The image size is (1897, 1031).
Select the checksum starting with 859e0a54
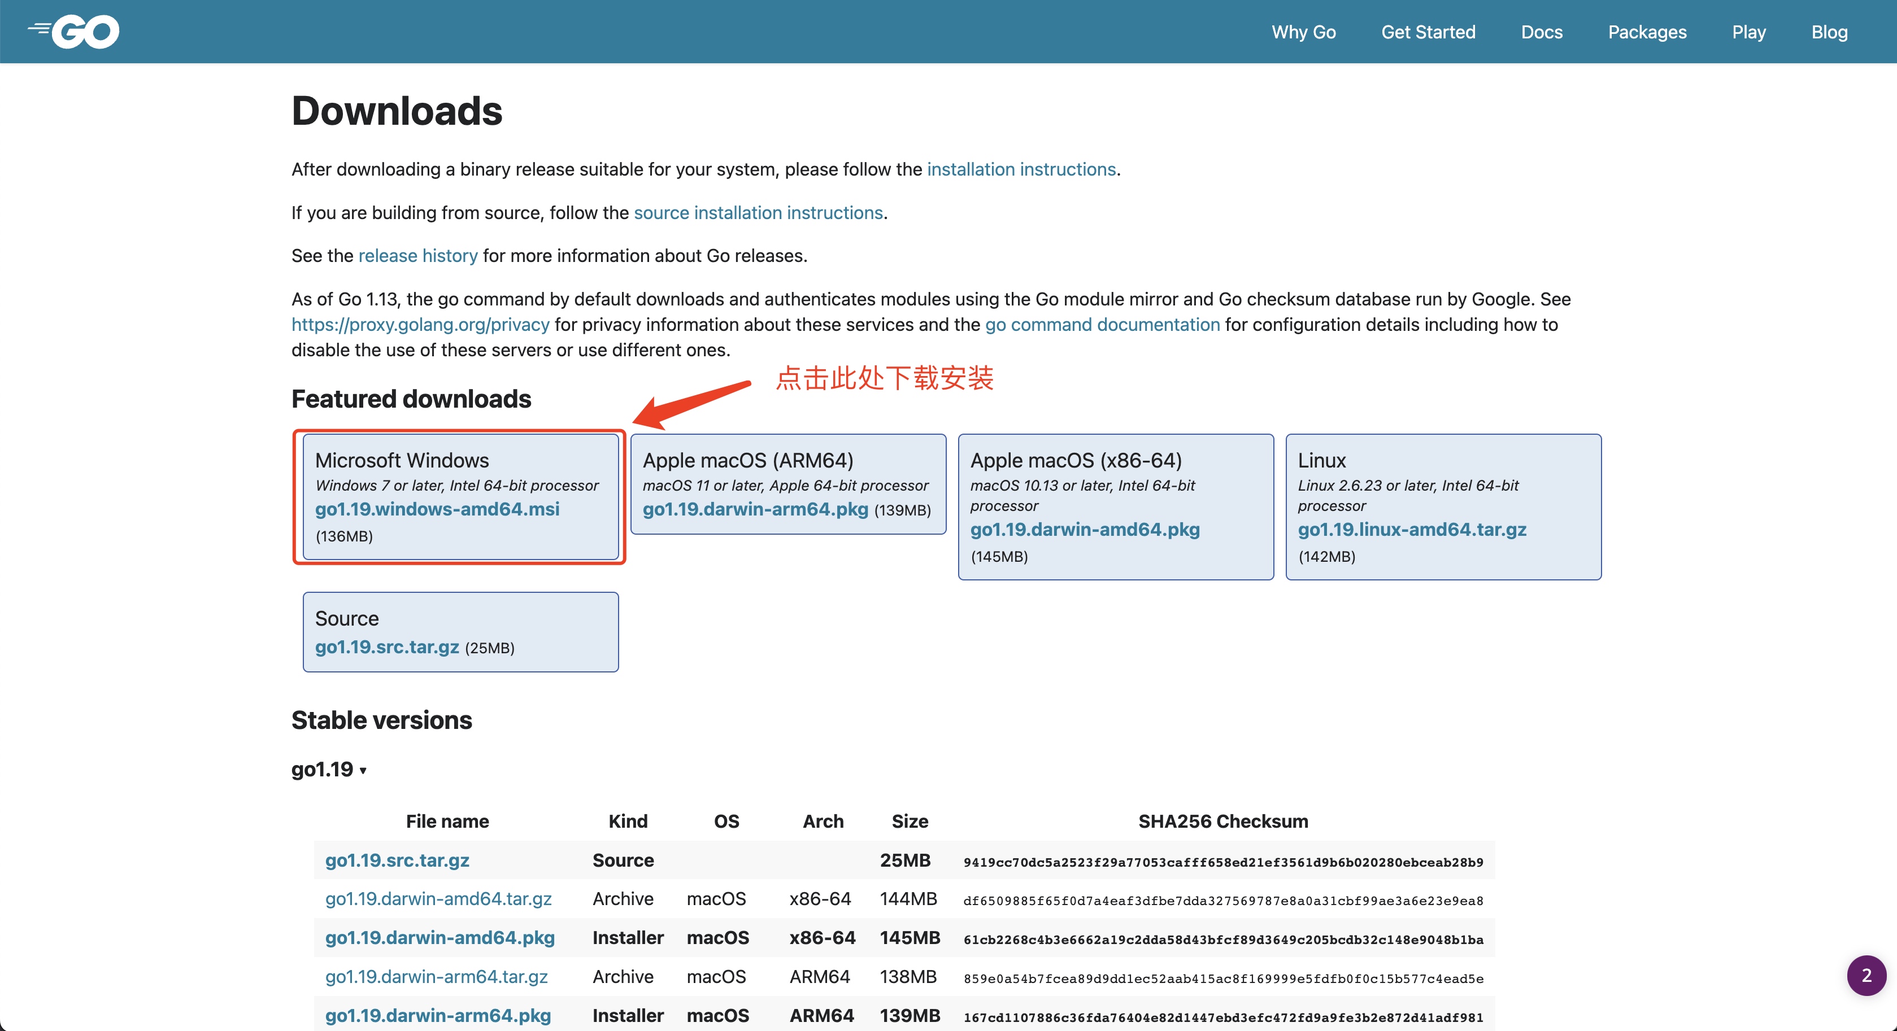pos(1222,980)
